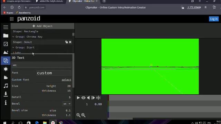Click the bookmark page icon
221x124 pixels.
click(x=205, y=7)
